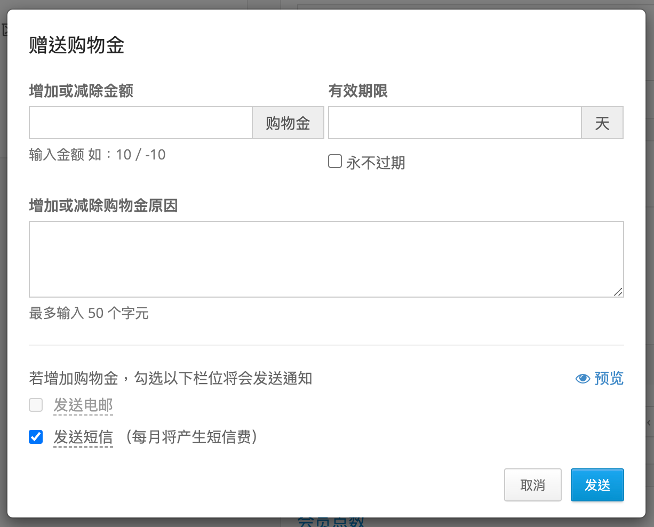Screen dimensions: 654x527
Task: Click the 取消 button
Action: [533, 485]
